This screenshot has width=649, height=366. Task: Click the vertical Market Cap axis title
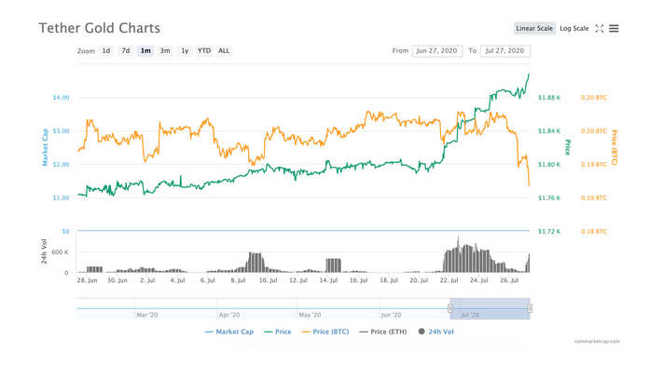[45, 147]
